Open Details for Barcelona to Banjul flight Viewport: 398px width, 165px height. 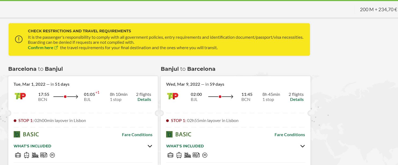pyautogui.click(x=144, y=100)
